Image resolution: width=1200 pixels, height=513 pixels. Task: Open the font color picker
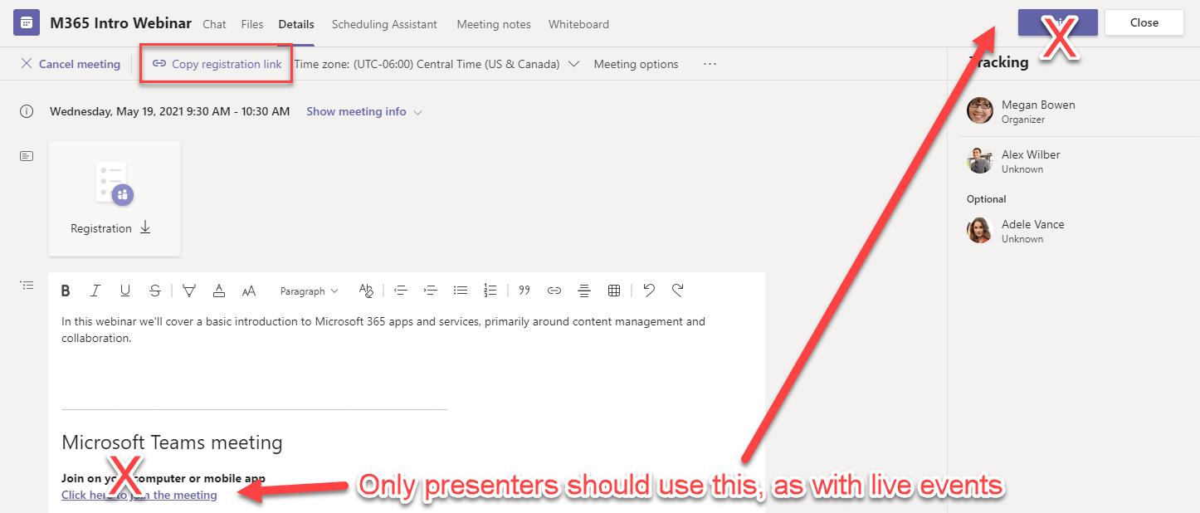click(x=218, y=290)
